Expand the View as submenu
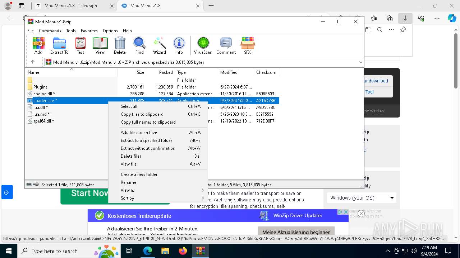The width and height of the screenshot is (460, 258). tap(158, 190)
